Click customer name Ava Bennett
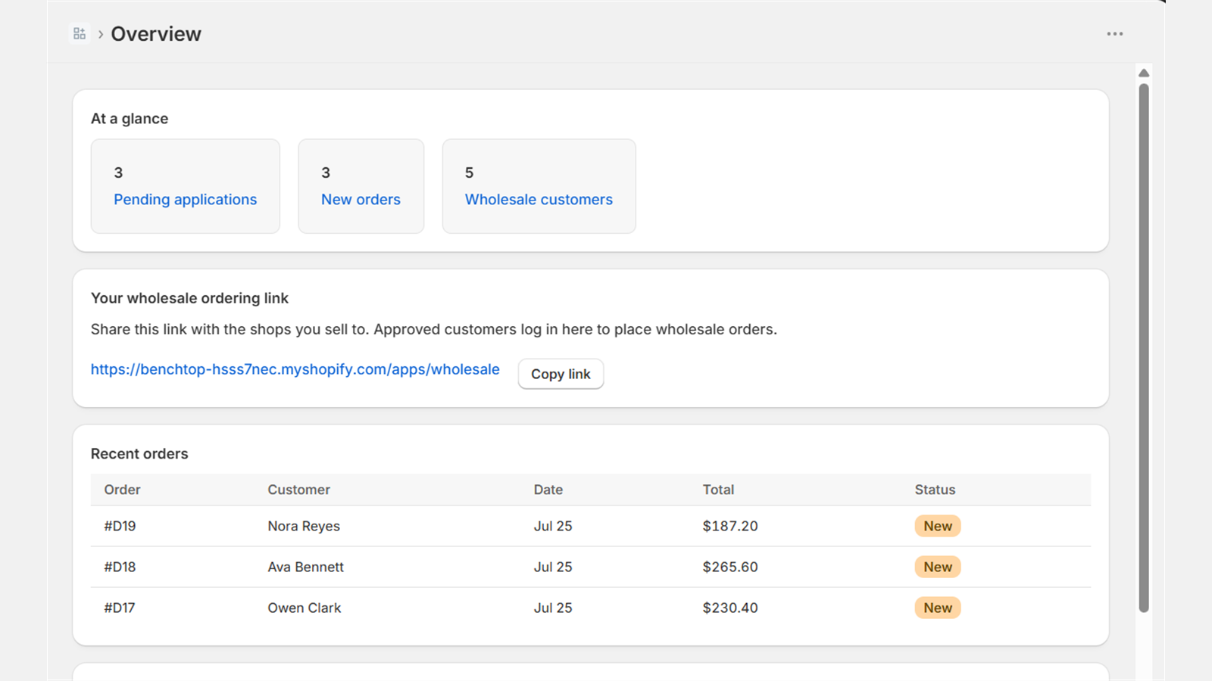The width and height of the screenshot is (1212, 681). click(x=305, y=567)
